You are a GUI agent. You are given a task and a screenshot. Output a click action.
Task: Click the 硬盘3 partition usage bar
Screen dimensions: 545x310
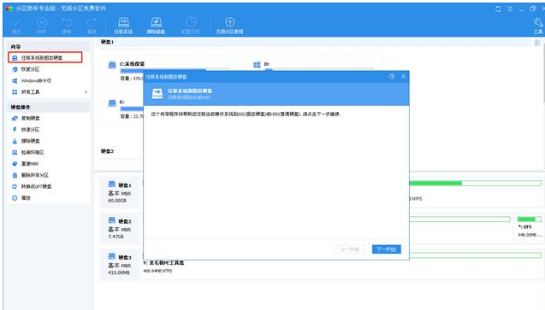coord(475,255)
